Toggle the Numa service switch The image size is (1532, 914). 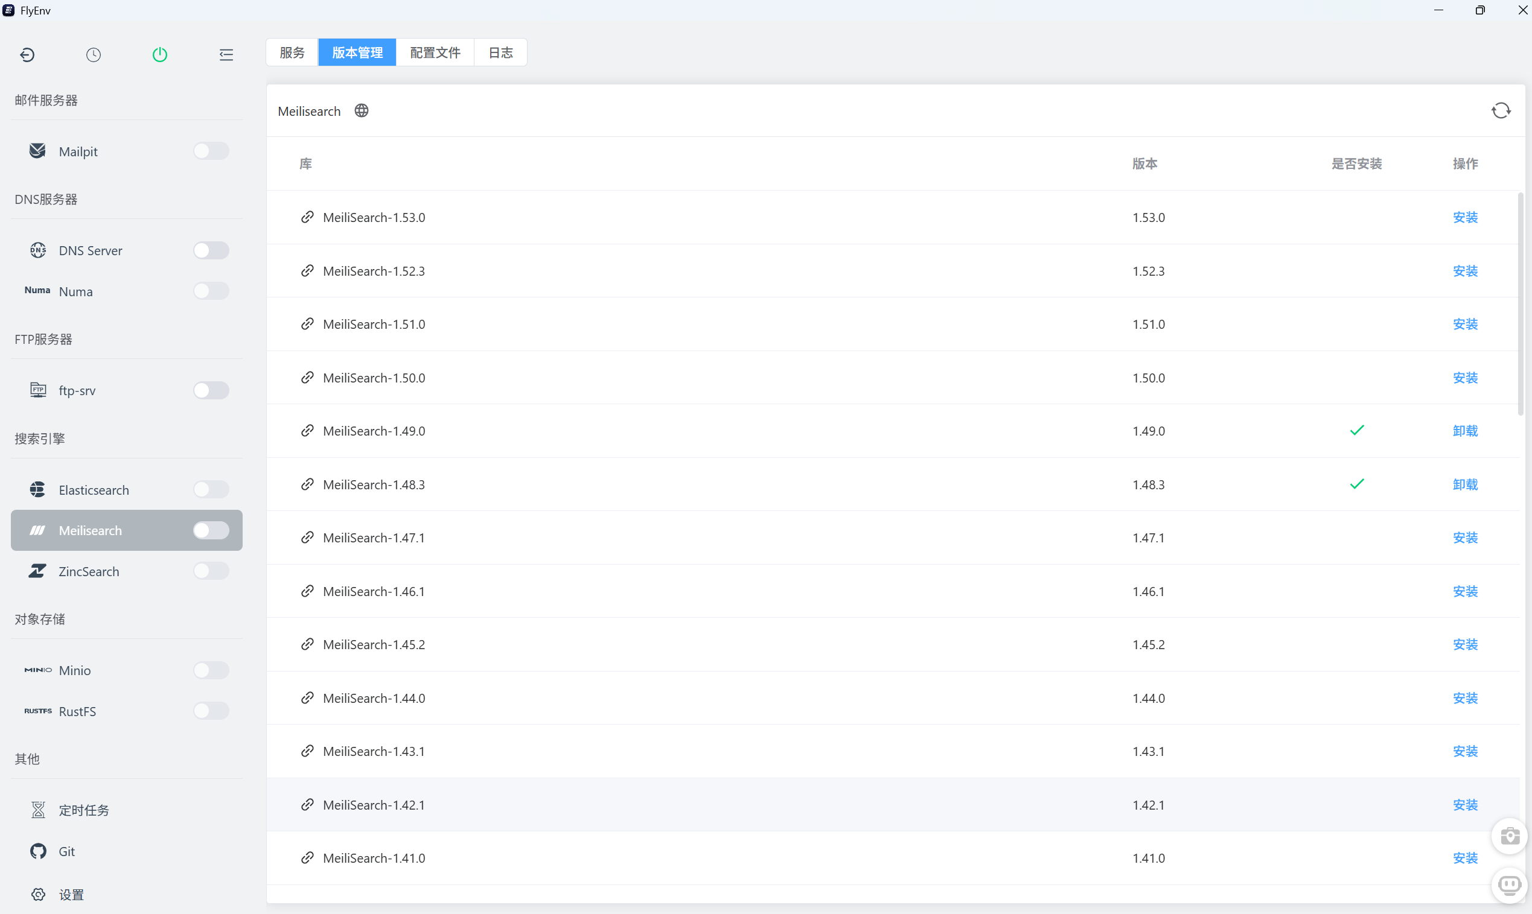tap(211, 291)
